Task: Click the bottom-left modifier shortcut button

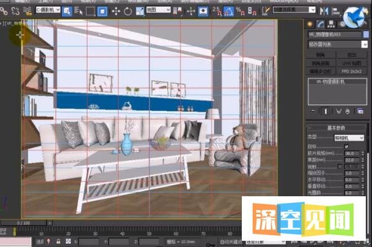Action: 321,71
